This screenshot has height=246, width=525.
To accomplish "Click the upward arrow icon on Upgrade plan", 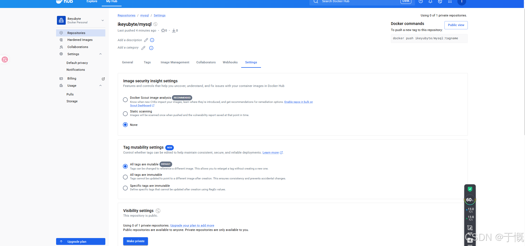I will click(x=61, y=242).
